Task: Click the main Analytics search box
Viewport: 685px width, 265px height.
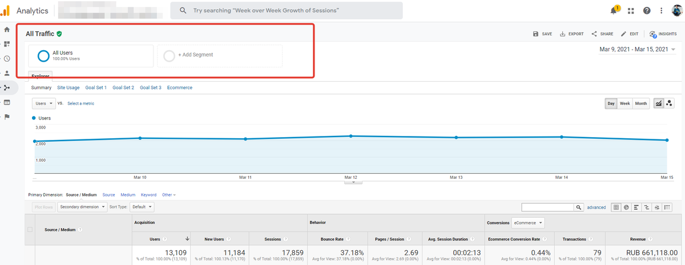Action: coord(287,10)
